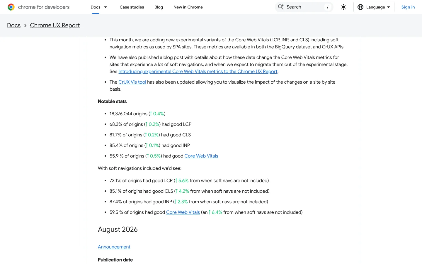This screenshot has height=264, width=422.
Task: Click the 'August 2026' heading
Action: pos(118,229)
